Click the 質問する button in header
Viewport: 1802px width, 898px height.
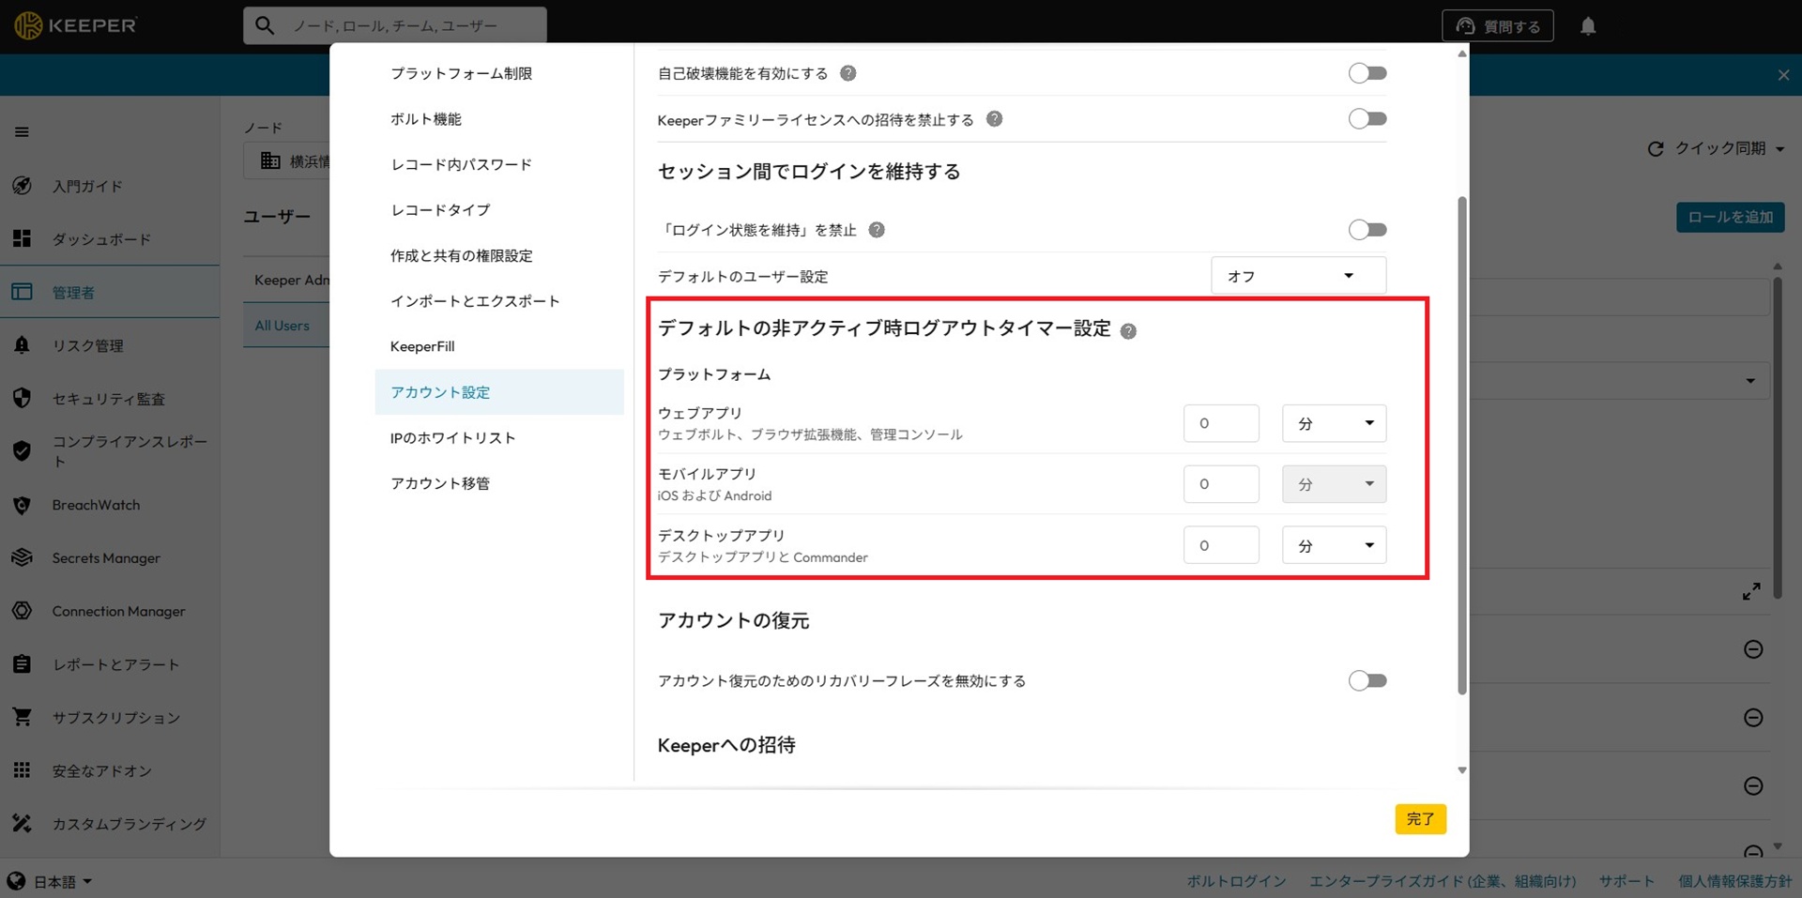pos(1497,26)
